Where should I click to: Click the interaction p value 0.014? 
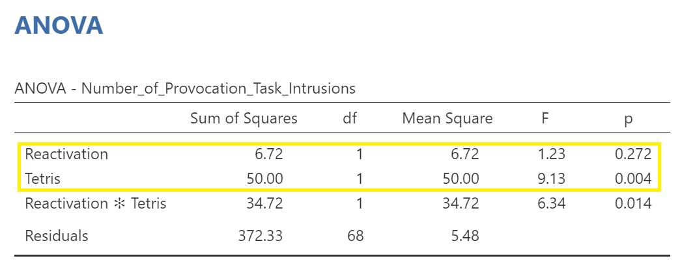(x=633, y=203)
